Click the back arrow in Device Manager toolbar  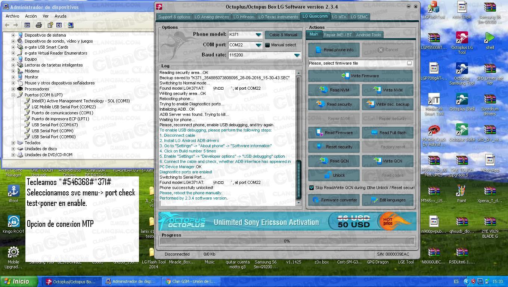pyautogui.click(x=7, y=25)
